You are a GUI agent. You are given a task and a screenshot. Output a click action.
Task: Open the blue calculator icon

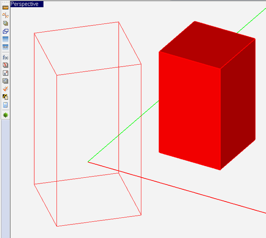(6, 105)
